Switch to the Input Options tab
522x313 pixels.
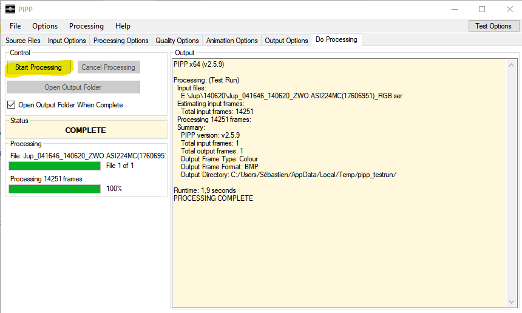click(x=67, y=41)
